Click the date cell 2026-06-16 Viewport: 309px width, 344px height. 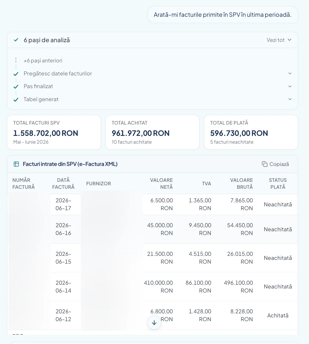(63, 229)
